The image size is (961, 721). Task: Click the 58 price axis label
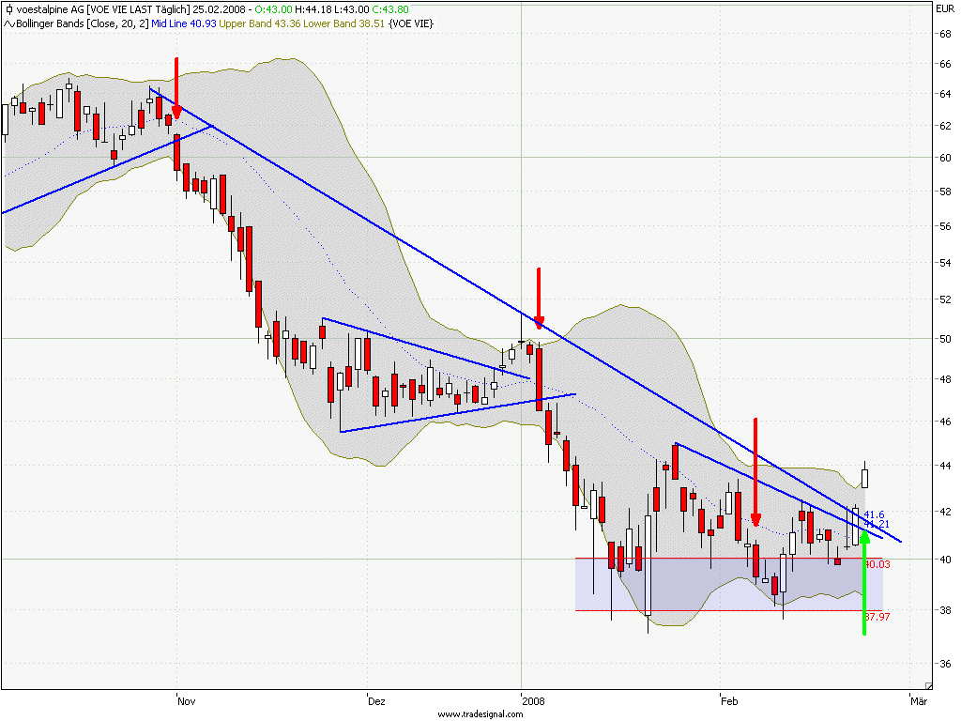point(945,192)
